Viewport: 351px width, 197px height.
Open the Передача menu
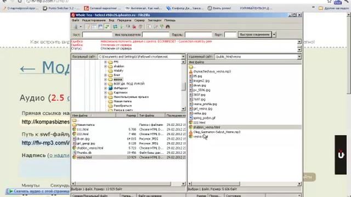(x=124, y=20)
